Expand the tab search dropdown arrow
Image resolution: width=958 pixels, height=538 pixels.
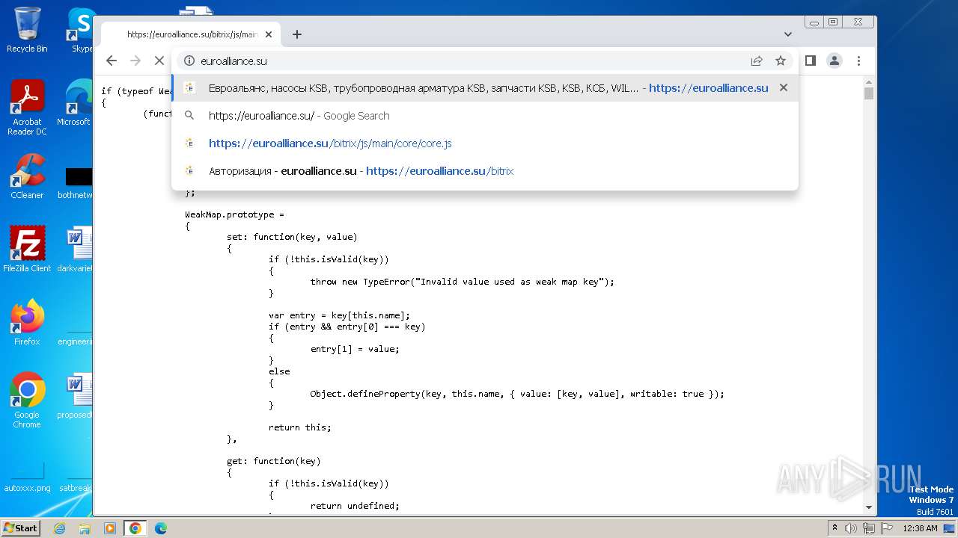(x=788, y=34)
